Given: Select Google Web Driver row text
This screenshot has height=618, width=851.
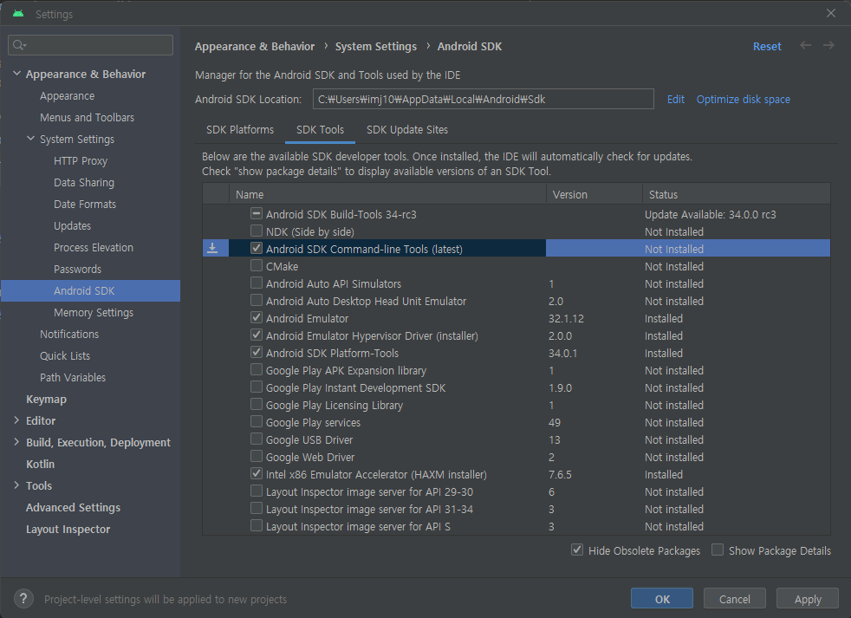Looking at the screenshot, I should tap(310, 458).
